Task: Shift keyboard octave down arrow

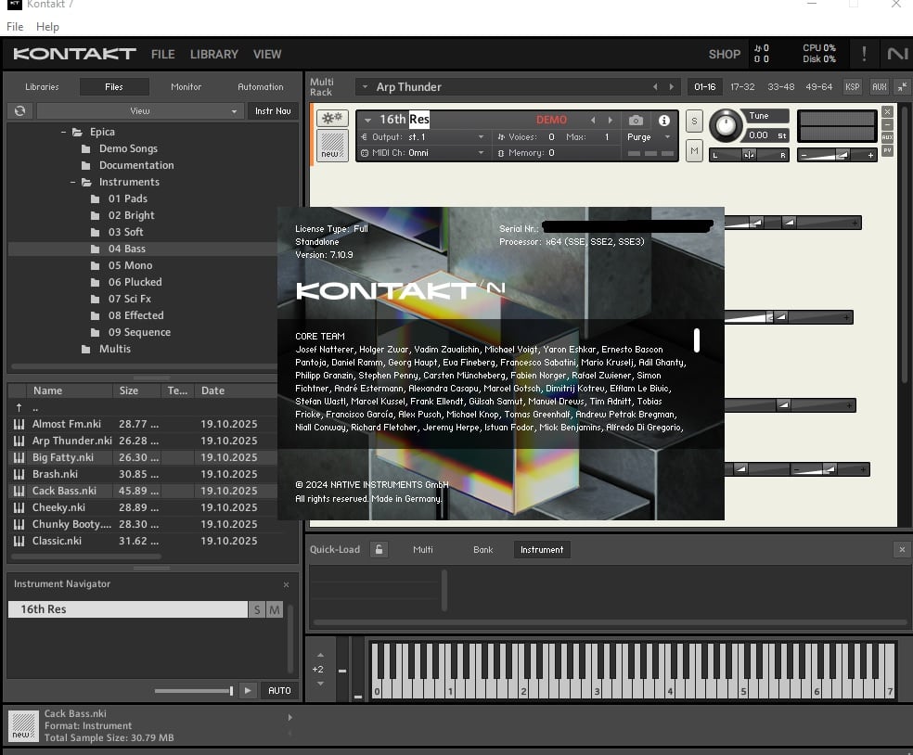Action: click(x=320, y=684)
